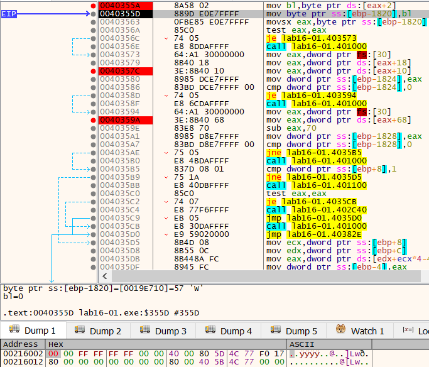This screenshot has height=367, width=429.
Task: Set a breakpoint on the 00403563 gray dot
Action: (x=94, y=21)
